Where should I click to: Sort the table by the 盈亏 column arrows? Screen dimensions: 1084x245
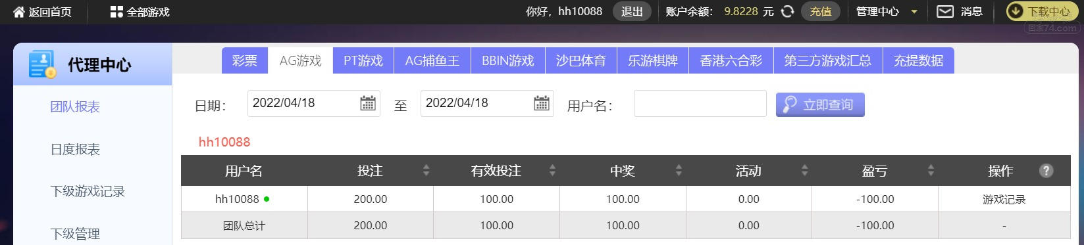click(931, 171)
